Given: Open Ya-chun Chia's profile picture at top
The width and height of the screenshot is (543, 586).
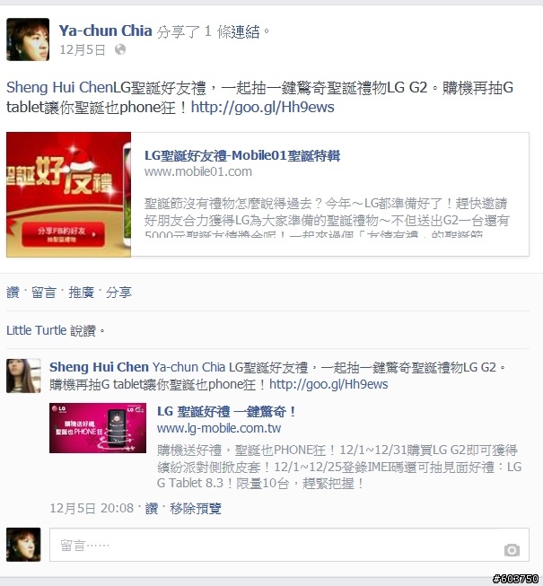Looking at the screenshot, I should coord(28,39).
